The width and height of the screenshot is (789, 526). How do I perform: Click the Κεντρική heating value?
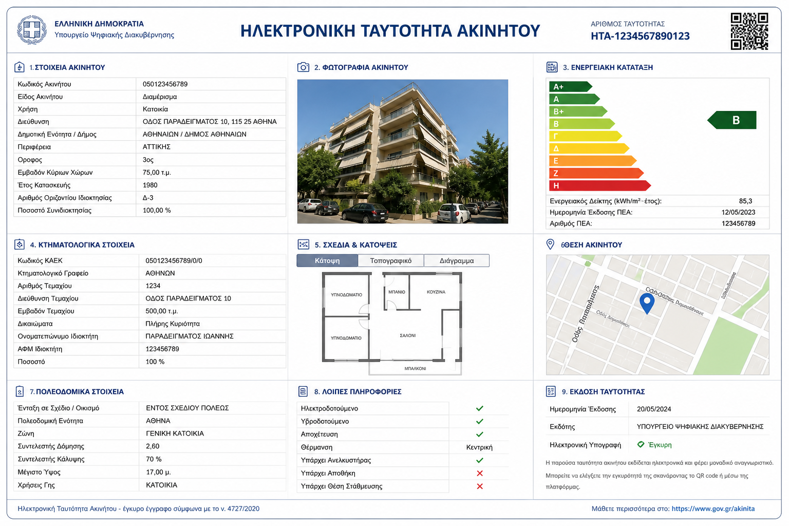[x=479, y=447]
